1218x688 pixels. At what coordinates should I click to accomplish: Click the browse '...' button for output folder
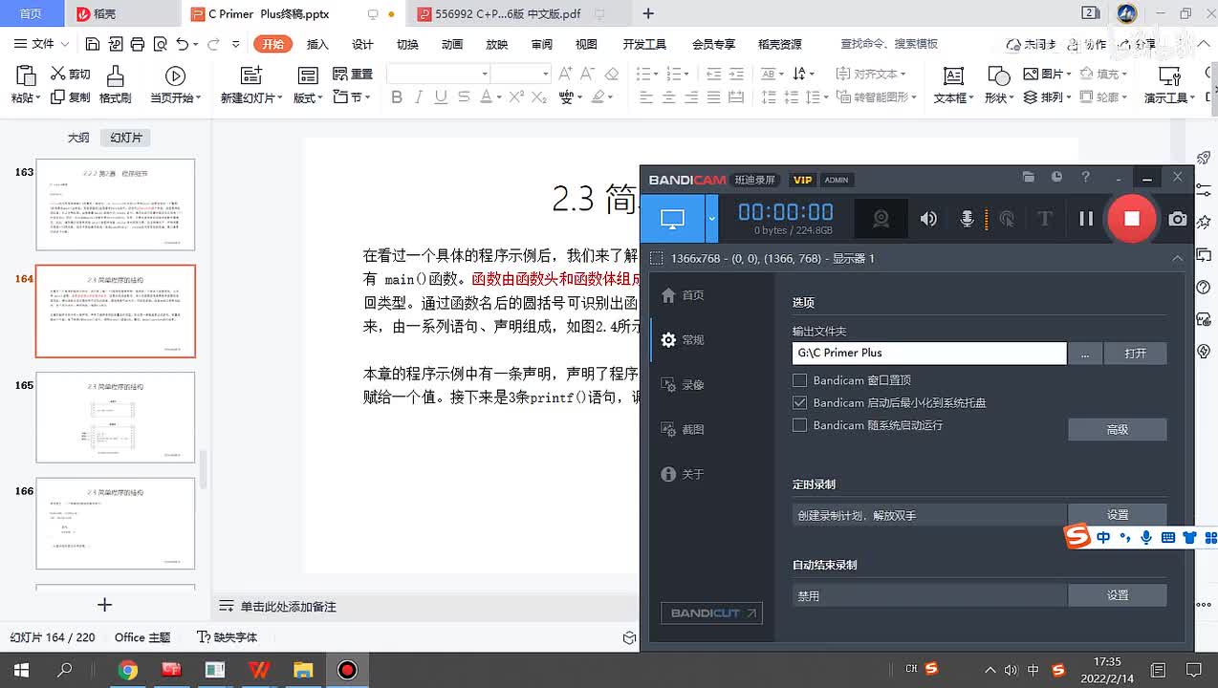tap(1085, 353)
